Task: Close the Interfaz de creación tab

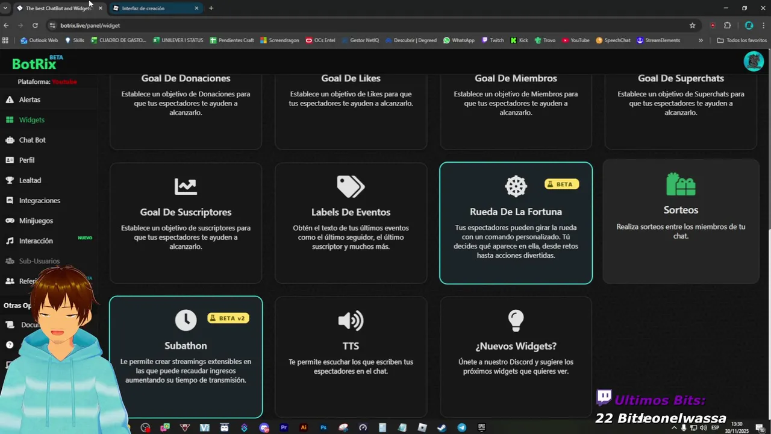Action: coord(196,8)
